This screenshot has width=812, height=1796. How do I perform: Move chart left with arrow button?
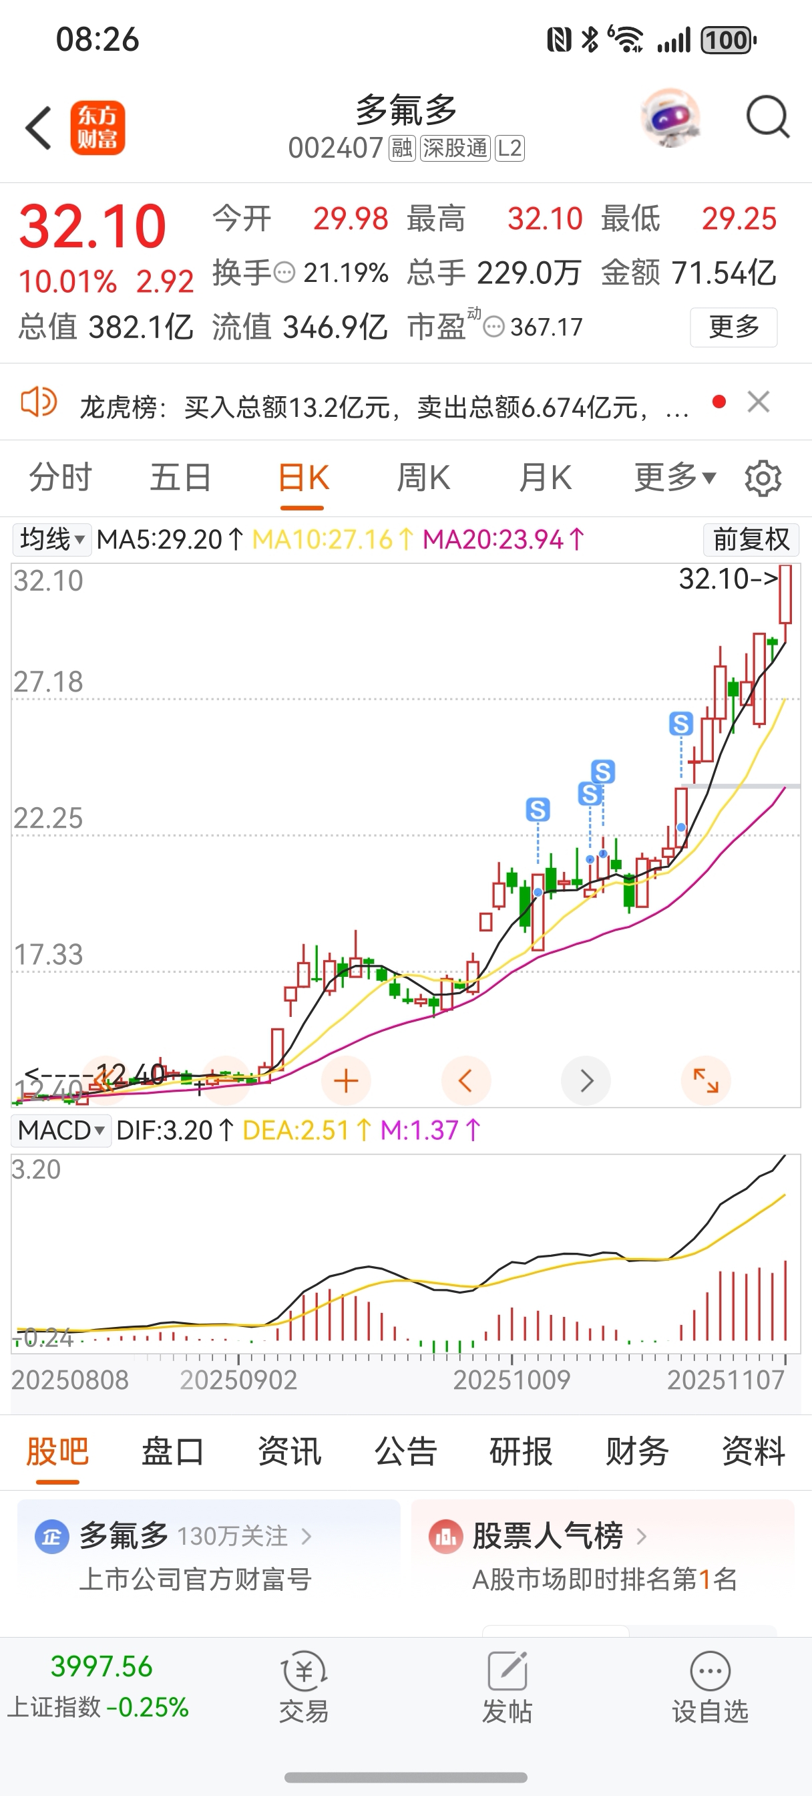[x=465, y=1080]
